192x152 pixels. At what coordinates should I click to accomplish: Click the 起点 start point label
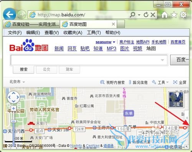click(x=40, y=131)
